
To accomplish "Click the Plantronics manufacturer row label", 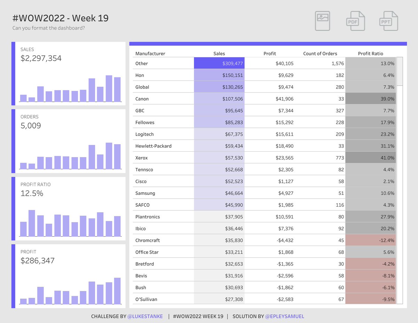I will pyautogui.click(x=147, y=217).
